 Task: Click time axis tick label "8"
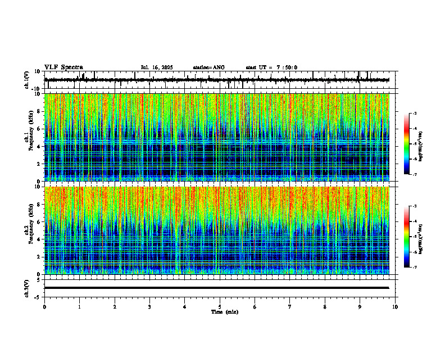pyautogui.click(x=325, y=307)
